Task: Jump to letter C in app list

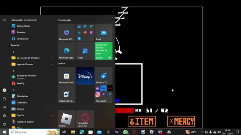Action: click(14, 90)
